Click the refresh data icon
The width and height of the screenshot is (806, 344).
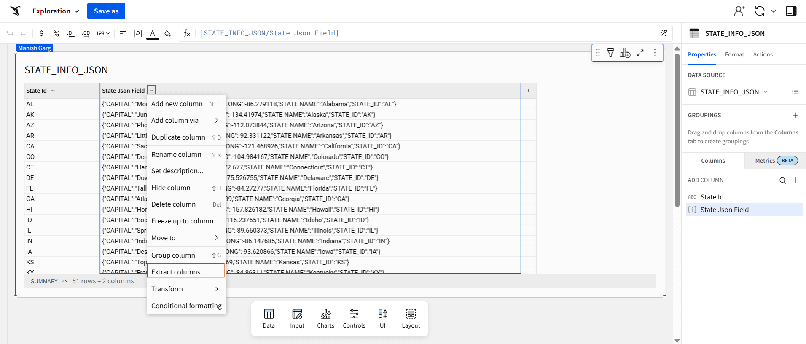click(760, 11)
